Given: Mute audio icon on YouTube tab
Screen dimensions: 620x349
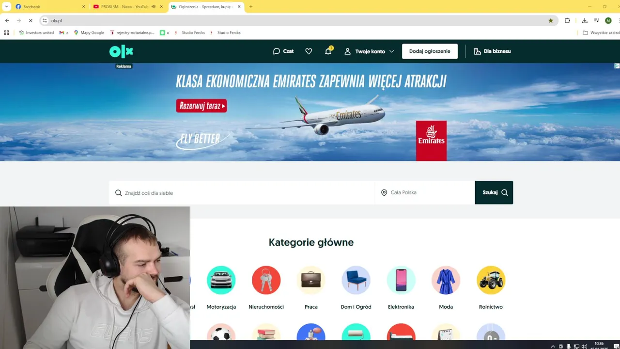Looking at the screenshot, I should pyautogui.click(x=154, y=7).
